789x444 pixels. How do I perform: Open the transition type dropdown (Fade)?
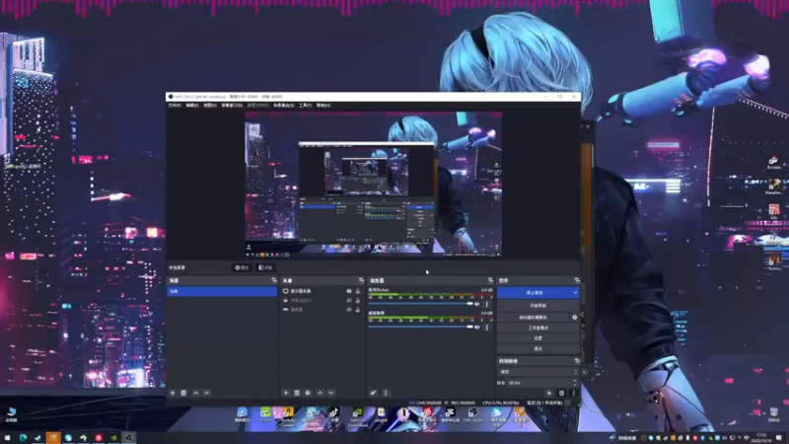(x=538, y=372)
